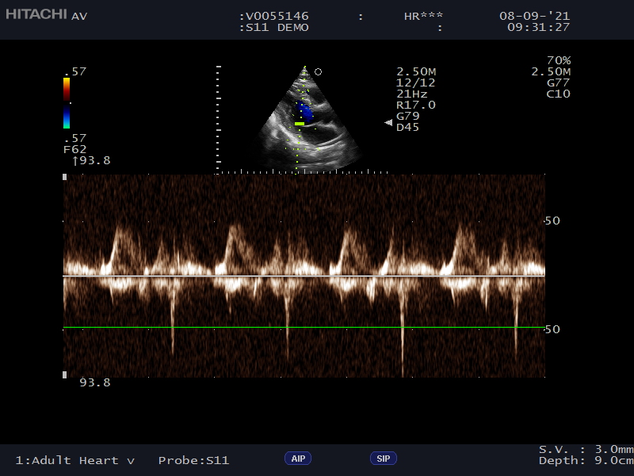Click the AIP button in status bar

(x=298, y=459)
